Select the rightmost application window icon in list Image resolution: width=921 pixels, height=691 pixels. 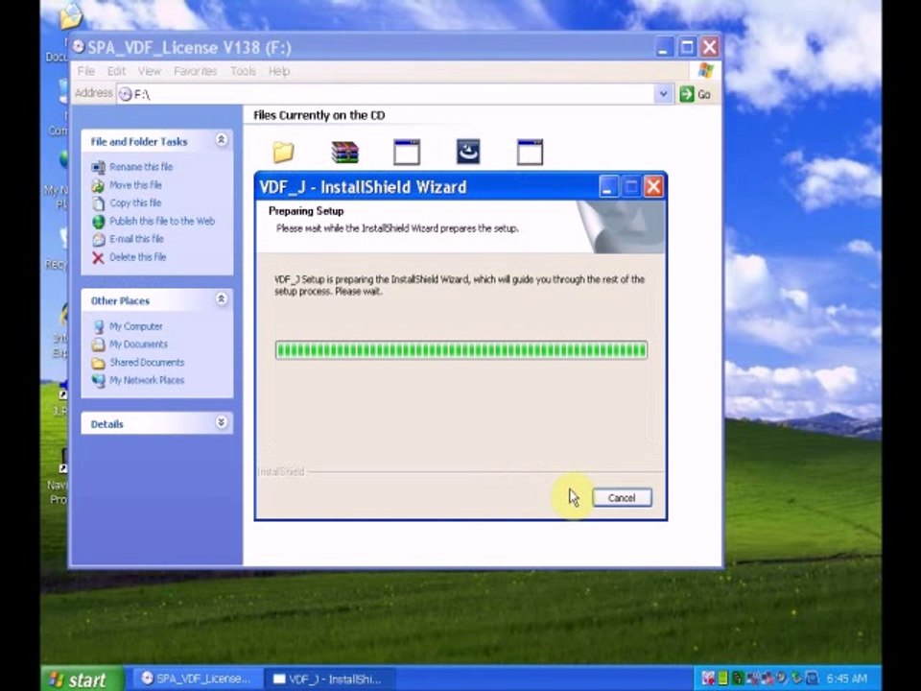(x=530, y=153)
